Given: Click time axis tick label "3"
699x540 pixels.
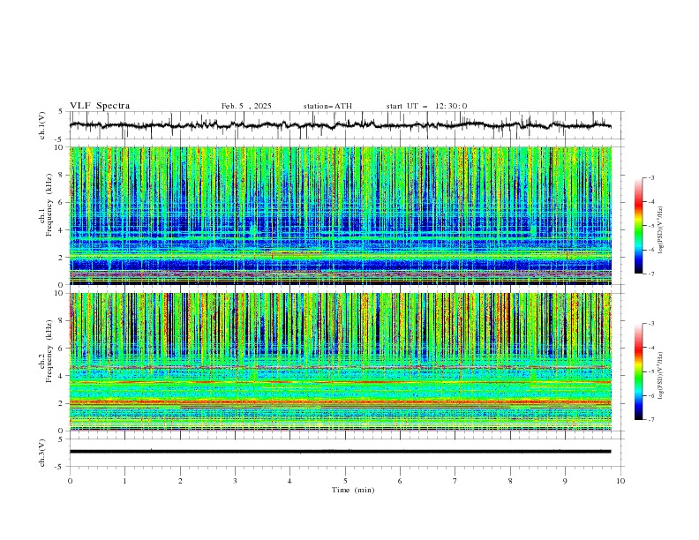Looking at the screenshot, I should pos(235,481).
